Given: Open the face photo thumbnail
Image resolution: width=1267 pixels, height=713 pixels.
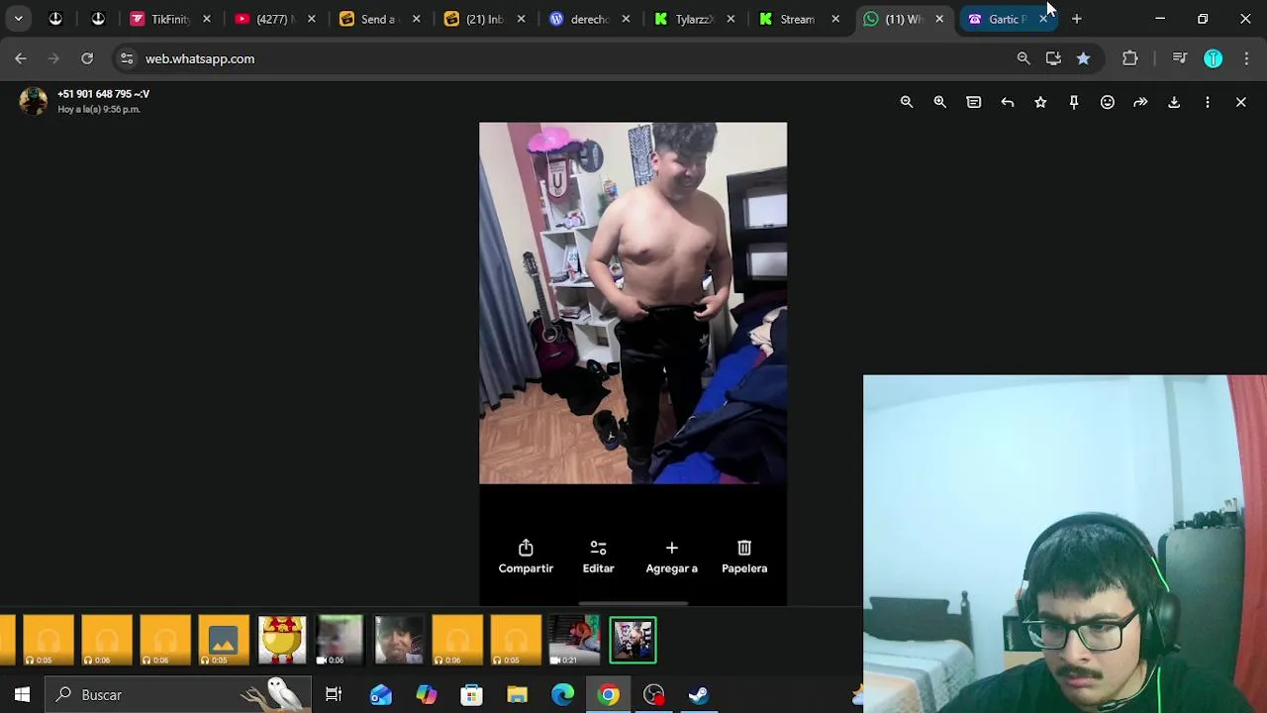Looking at the screenshot, I should point(399,640).
